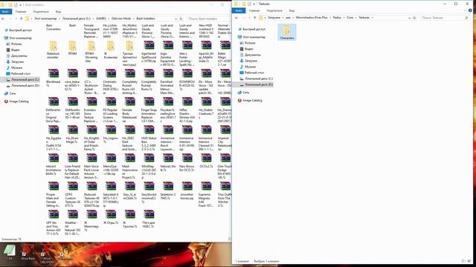Open the Вид tab in Bash Installers window
The width and height of the screenshot is (476, 267).
(58, 12)
